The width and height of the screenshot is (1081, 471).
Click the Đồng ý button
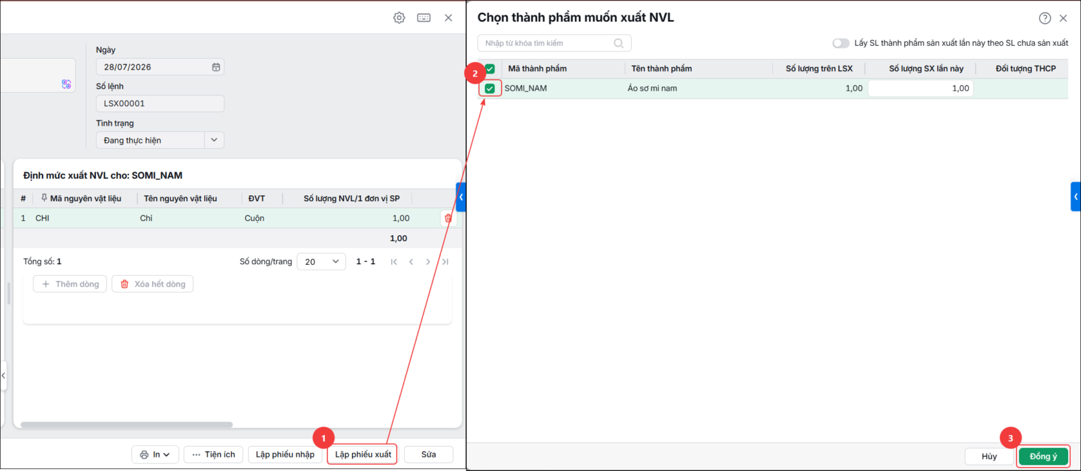pos(1043,457)
